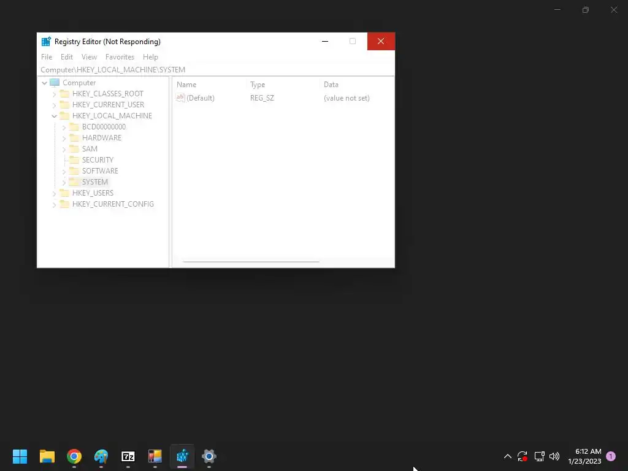The image size is (628, 471).
Task: Open the Help menu
Action: pos(150,57)
